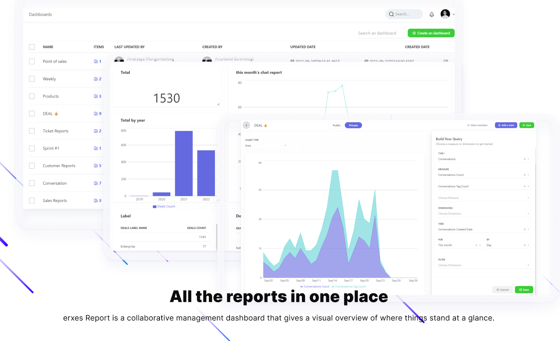Open the Choose Dimension dropdown under Dimensions
The width and height of the screenshot is (560, 341).
click(x=484, y=214)
